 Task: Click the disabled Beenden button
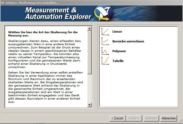(151, 118)
